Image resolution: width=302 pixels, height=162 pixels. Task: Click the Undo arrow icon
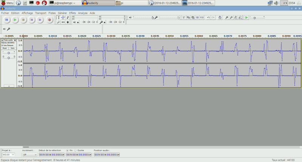point(208,17)
